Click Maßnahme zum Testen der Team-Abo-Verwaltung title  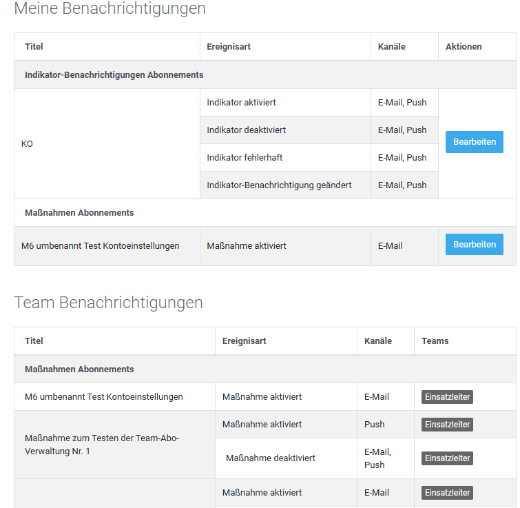pyautogui.click(x=102, y=445)
